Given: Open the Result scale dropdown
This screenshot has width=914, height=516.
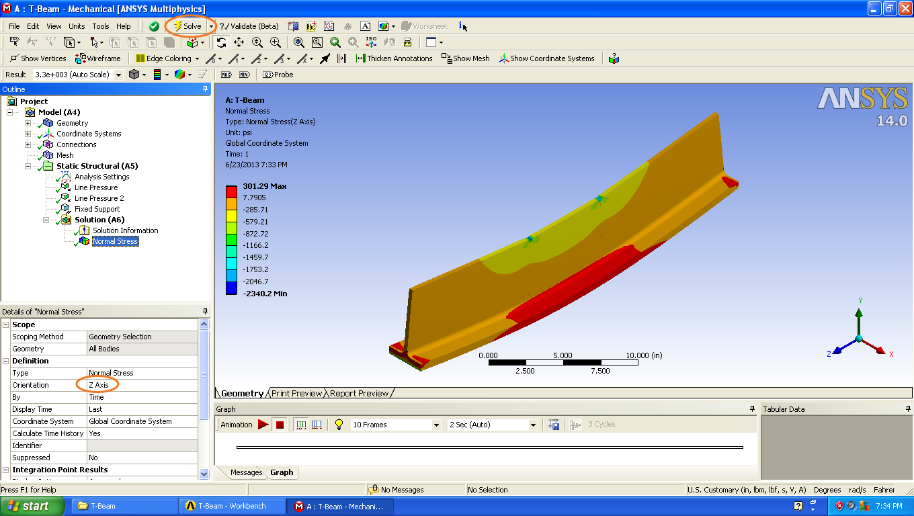Looking at the screenshot, I should click(x=119, y=75).
